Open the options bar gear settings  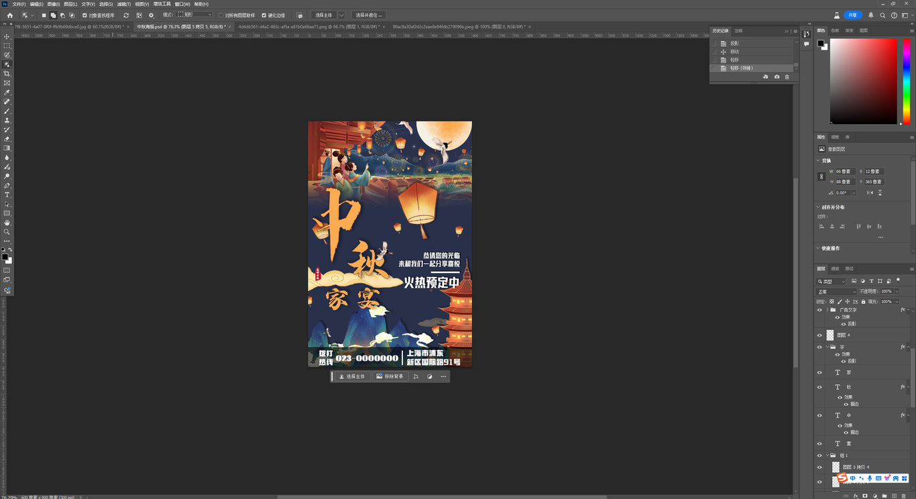(151, 15)
